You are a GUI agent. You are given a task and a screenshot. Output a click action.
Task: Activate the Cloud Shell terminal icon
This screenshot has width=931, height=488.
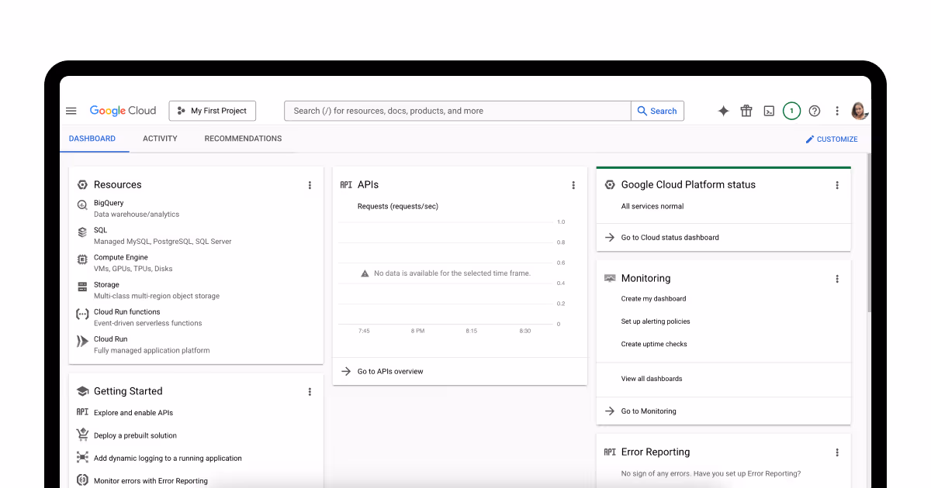(769, 111)
